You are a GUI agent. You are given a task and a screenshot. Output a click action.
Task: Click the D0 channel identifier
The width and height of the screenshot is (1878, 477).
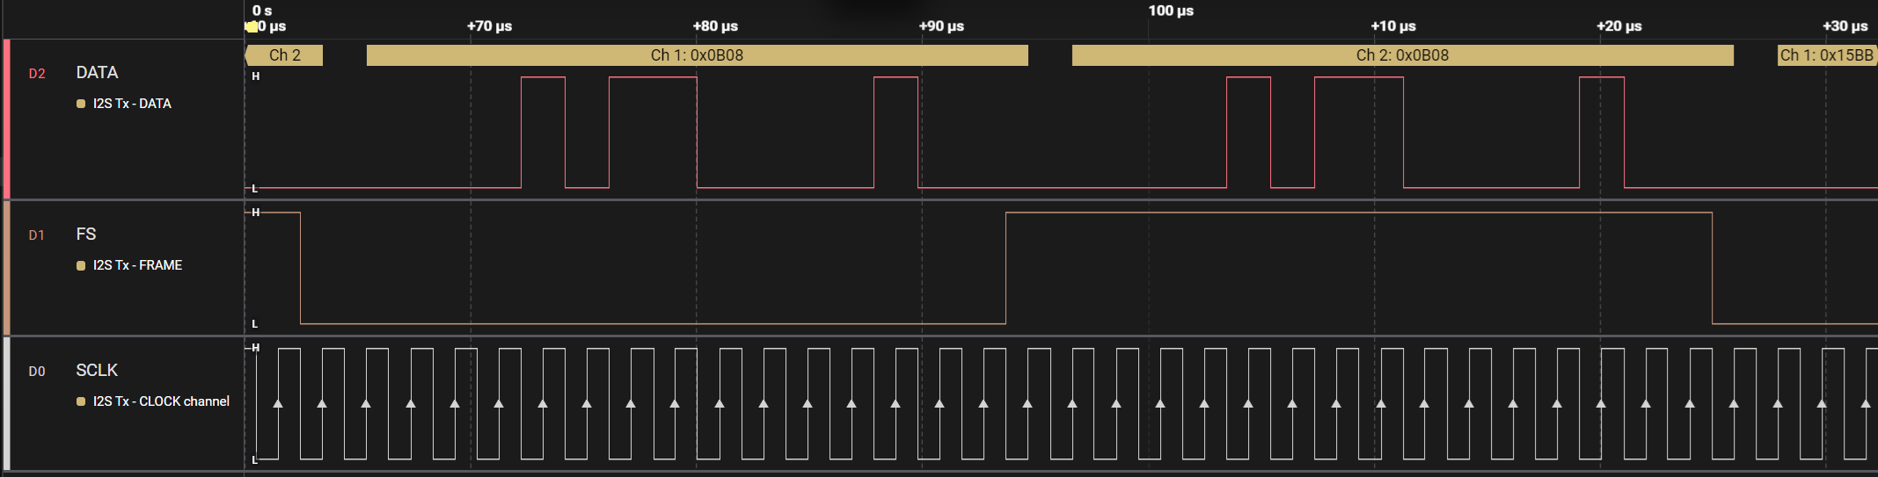coord(37,372)
